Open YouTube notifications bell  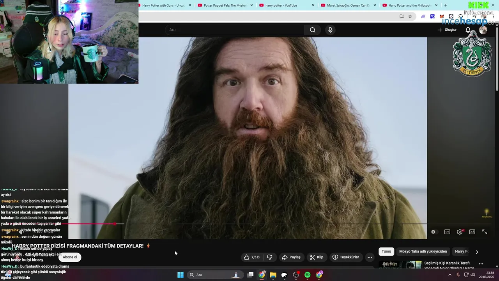[x=468, y=30]
